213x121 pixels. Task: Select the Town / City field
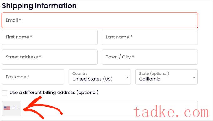[150, 57]
